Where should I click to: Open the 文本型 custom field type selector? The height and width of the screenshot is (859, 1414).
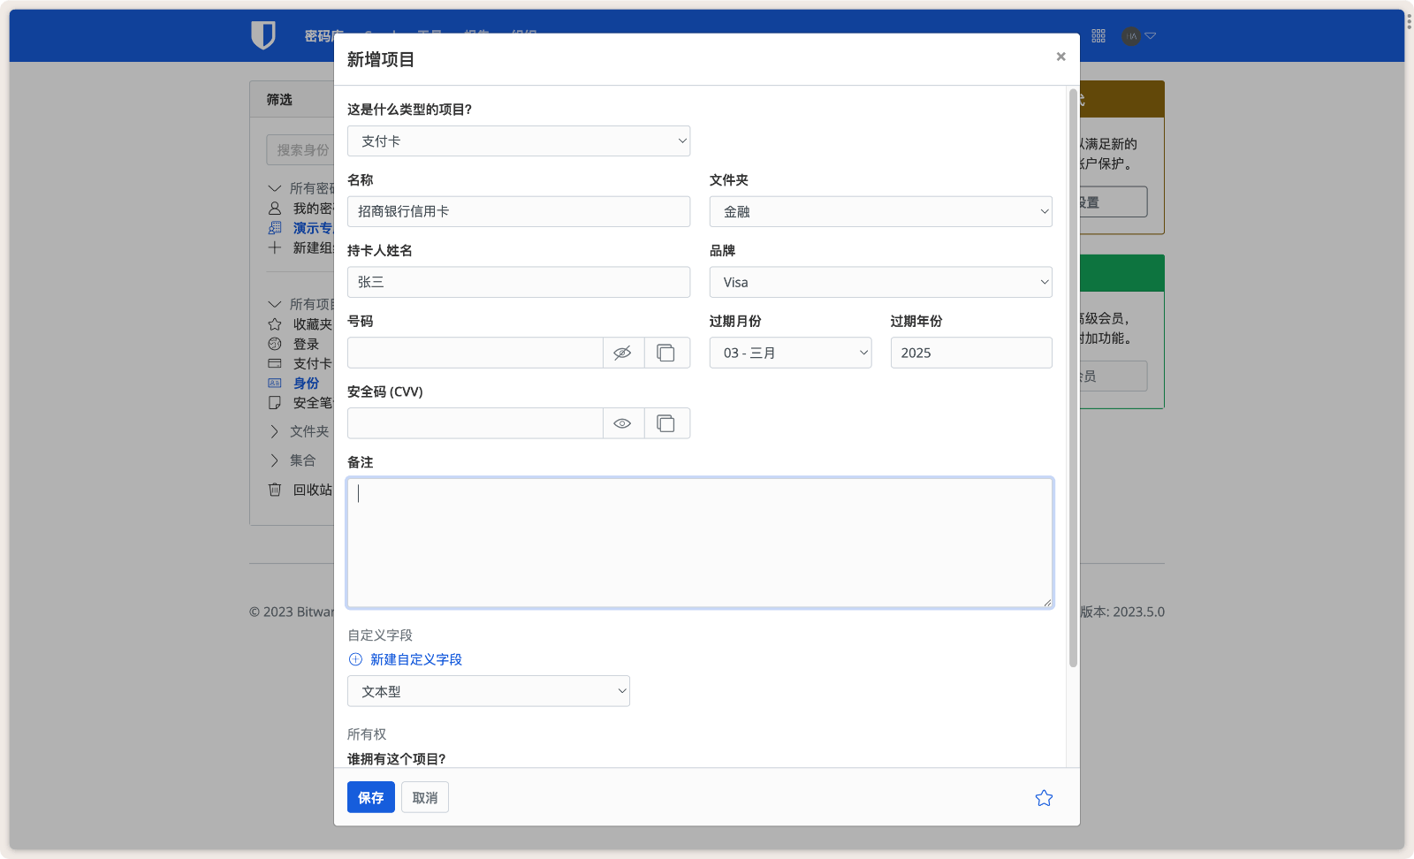point(488,690)
